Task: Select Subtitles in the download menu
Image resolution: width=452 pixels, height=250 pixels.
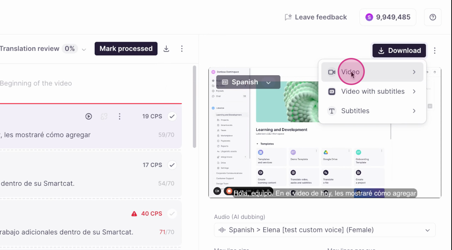Action: click(372, 111)
